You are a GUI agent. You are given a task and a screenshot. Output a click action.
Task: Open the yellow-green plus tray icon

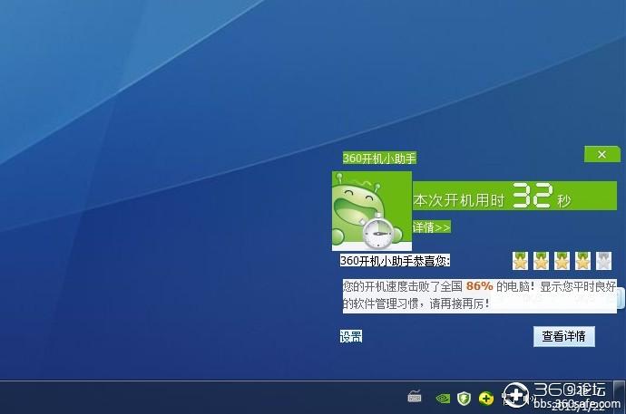pos(486,398)
